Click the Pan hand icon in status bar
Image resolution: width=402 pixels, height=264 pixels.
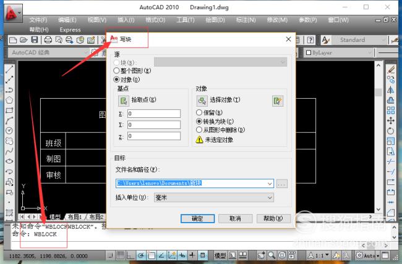[x=262, y=255]
